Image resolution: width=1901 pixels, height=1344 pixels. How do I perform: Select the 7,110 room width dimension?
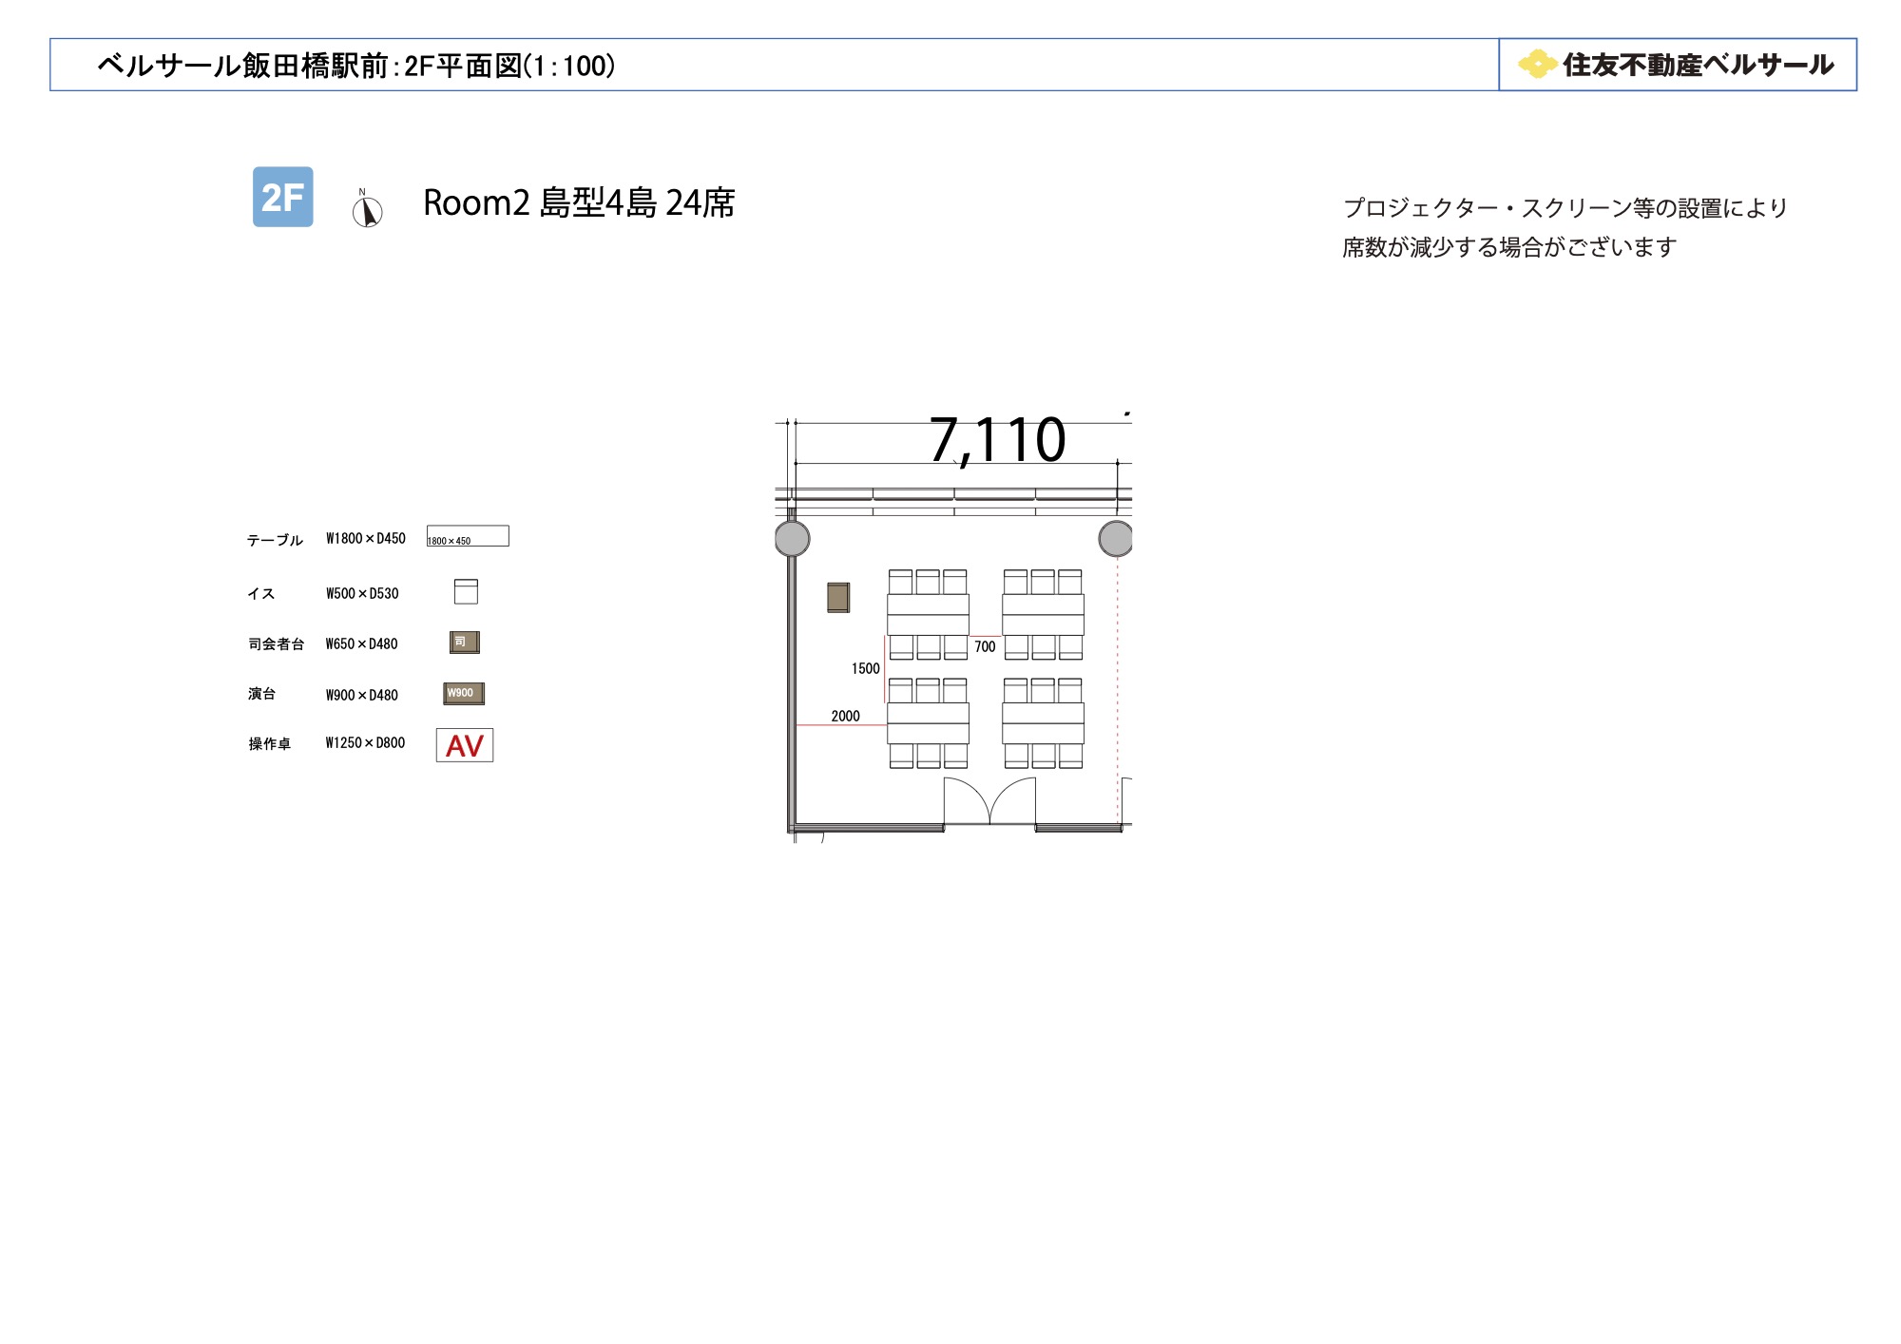coord(997,440)
